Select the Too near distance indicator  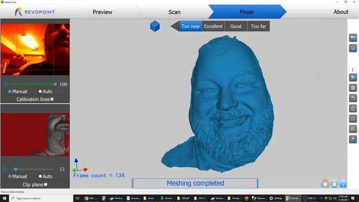191,26
